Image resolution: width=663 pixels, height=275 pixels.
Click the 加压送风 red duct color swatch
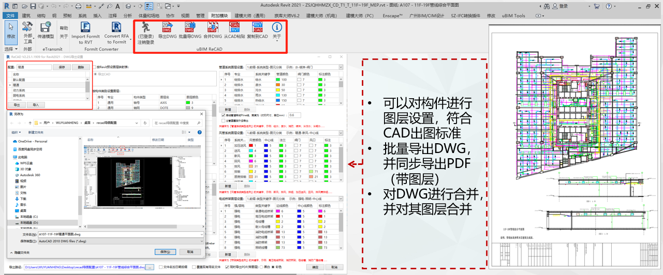(251, 145)
